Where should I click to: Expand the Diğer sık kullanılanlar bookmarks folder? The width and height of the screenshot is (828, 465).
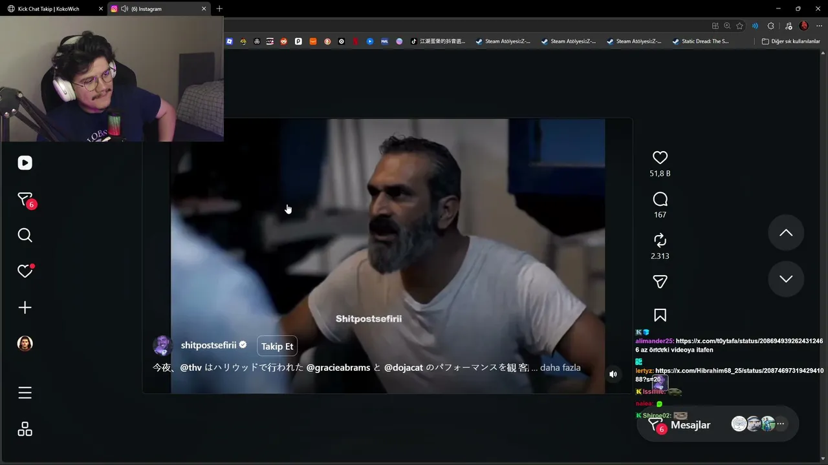790,41
